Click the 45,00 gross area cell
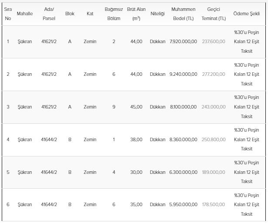 click(x=136, y=107)
